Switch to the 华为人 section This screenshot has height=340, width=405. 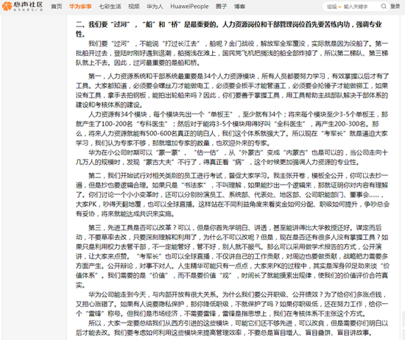(x=155, y=7)
